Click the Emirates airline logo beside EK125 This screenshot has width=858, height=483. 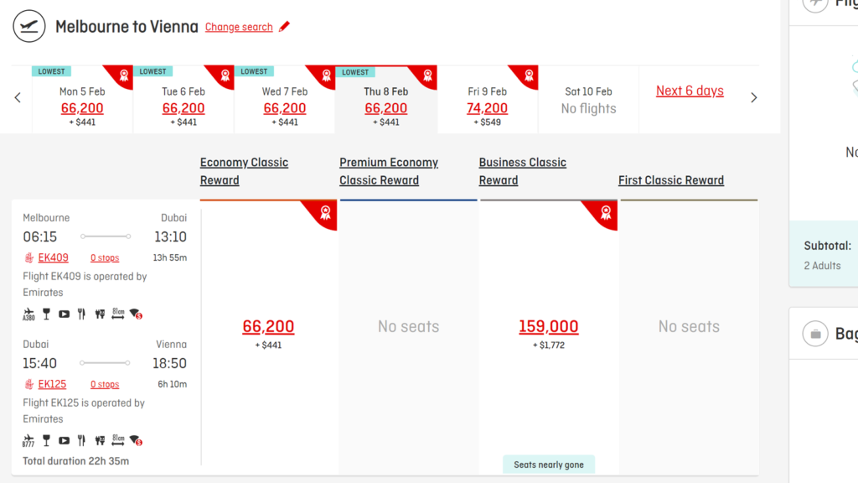point(28,384)
